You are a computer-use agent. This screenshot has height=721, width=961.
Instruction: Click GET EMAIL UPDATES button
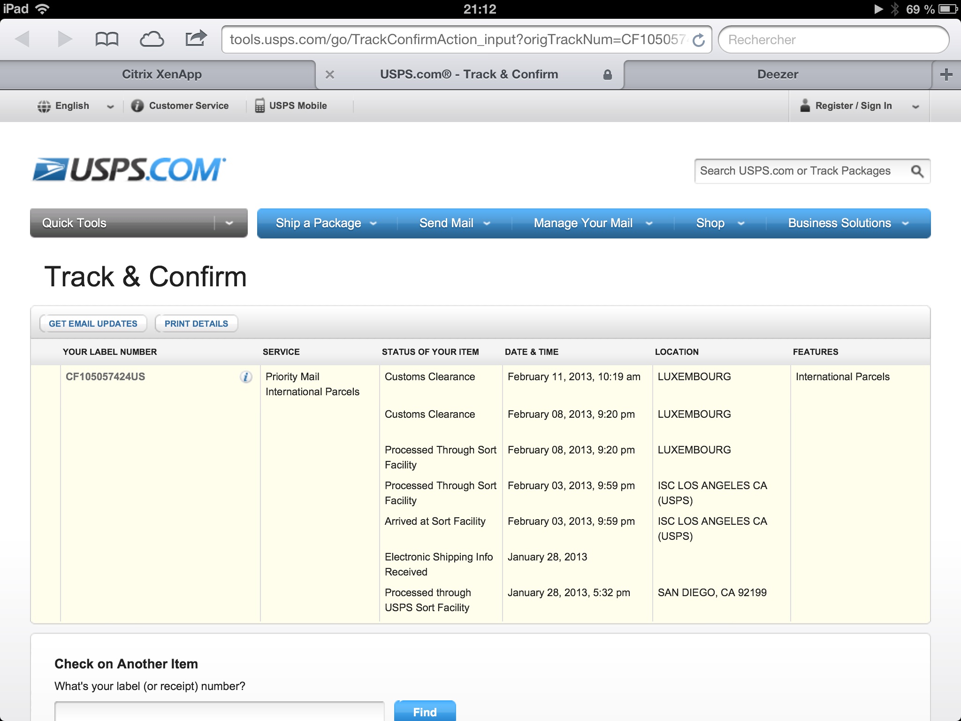[93, 324]
